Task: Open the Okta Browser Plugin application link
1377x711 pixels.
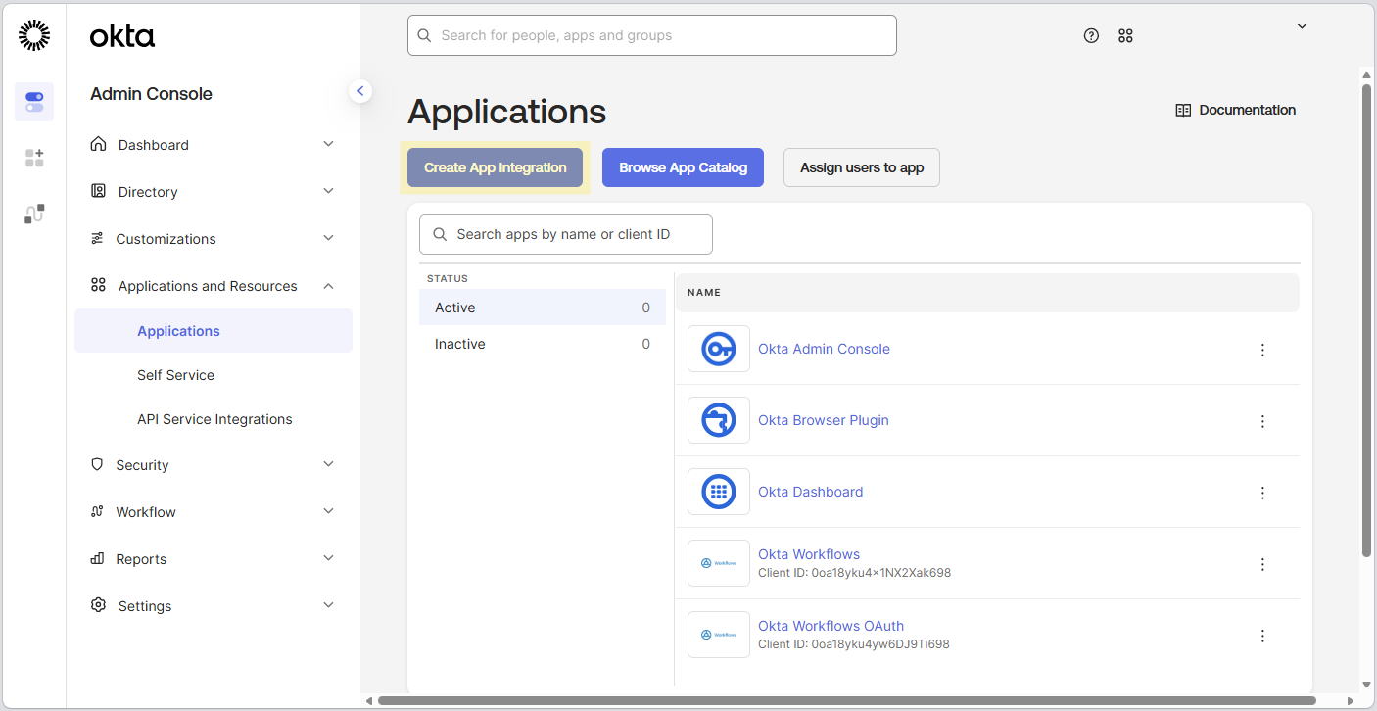Action: click(x=824, y=420)
